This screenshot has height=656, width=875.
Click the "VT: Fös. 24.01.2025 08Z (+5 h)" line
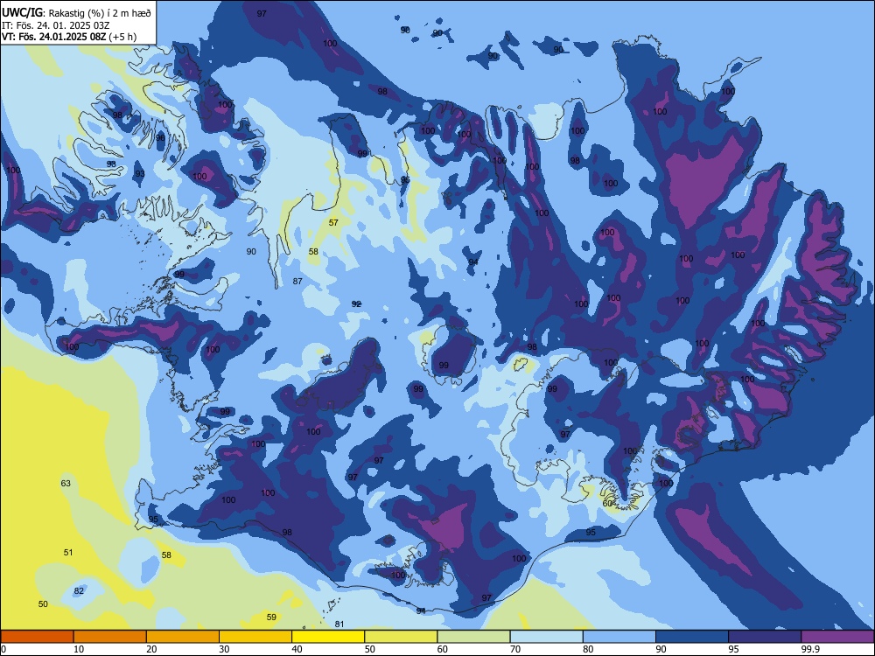[x=68, y=37]
